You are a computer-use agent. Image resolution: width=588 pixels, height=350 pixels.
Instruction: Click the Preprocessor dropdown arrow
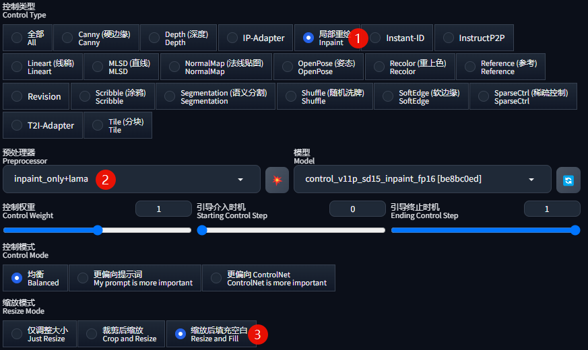coord(240,180)
